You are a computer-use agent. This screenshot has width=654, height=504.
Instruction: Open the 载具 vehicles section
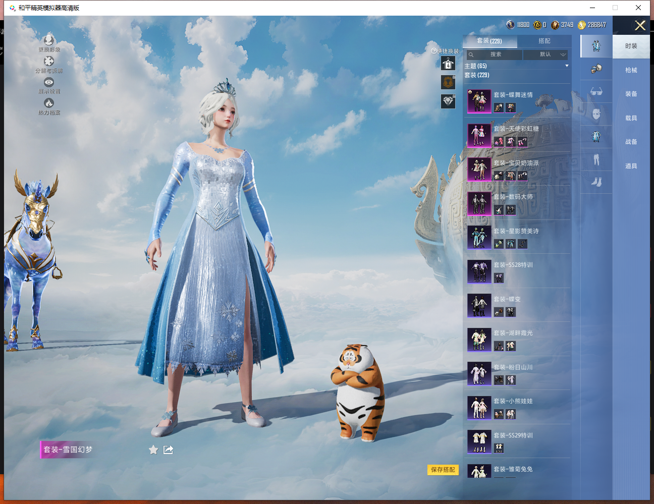point(631,118)
